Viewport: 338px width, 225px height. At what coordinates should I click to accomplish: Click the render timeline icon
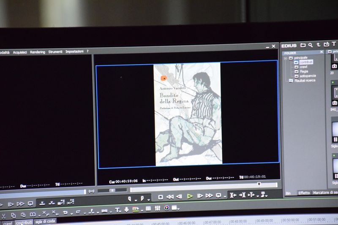point(135,209)
